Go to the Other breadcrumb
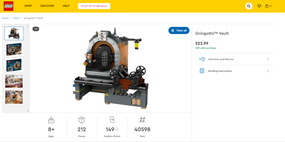Screen dimensions: 285x142 click(x=16, y=18)
